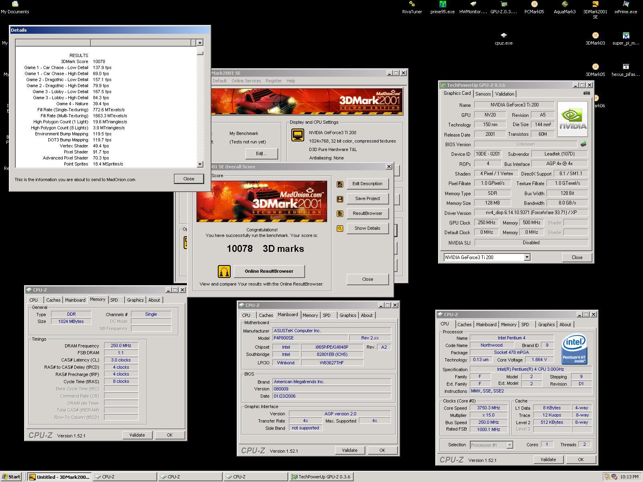Click the system tray clock
The image size is (643, 482).
[629, 477]
